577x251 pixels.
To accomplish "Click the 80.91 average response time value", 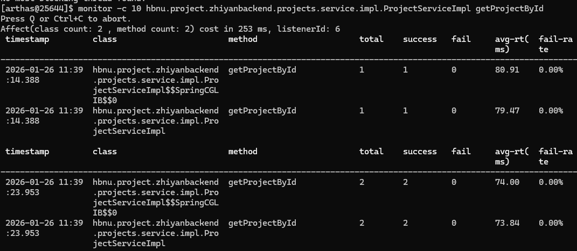I will point(507,70).
